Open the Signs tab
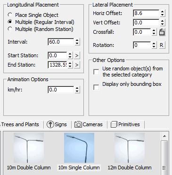This screenshot has height=175, width=172. pos(57,124)
